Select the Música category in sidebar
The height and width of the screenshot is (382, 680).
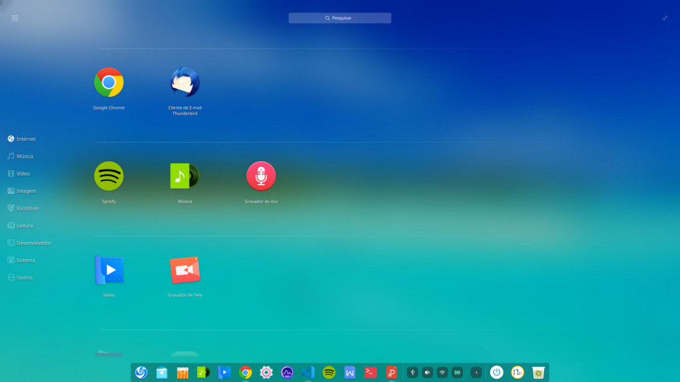click(x=21, y=157)
